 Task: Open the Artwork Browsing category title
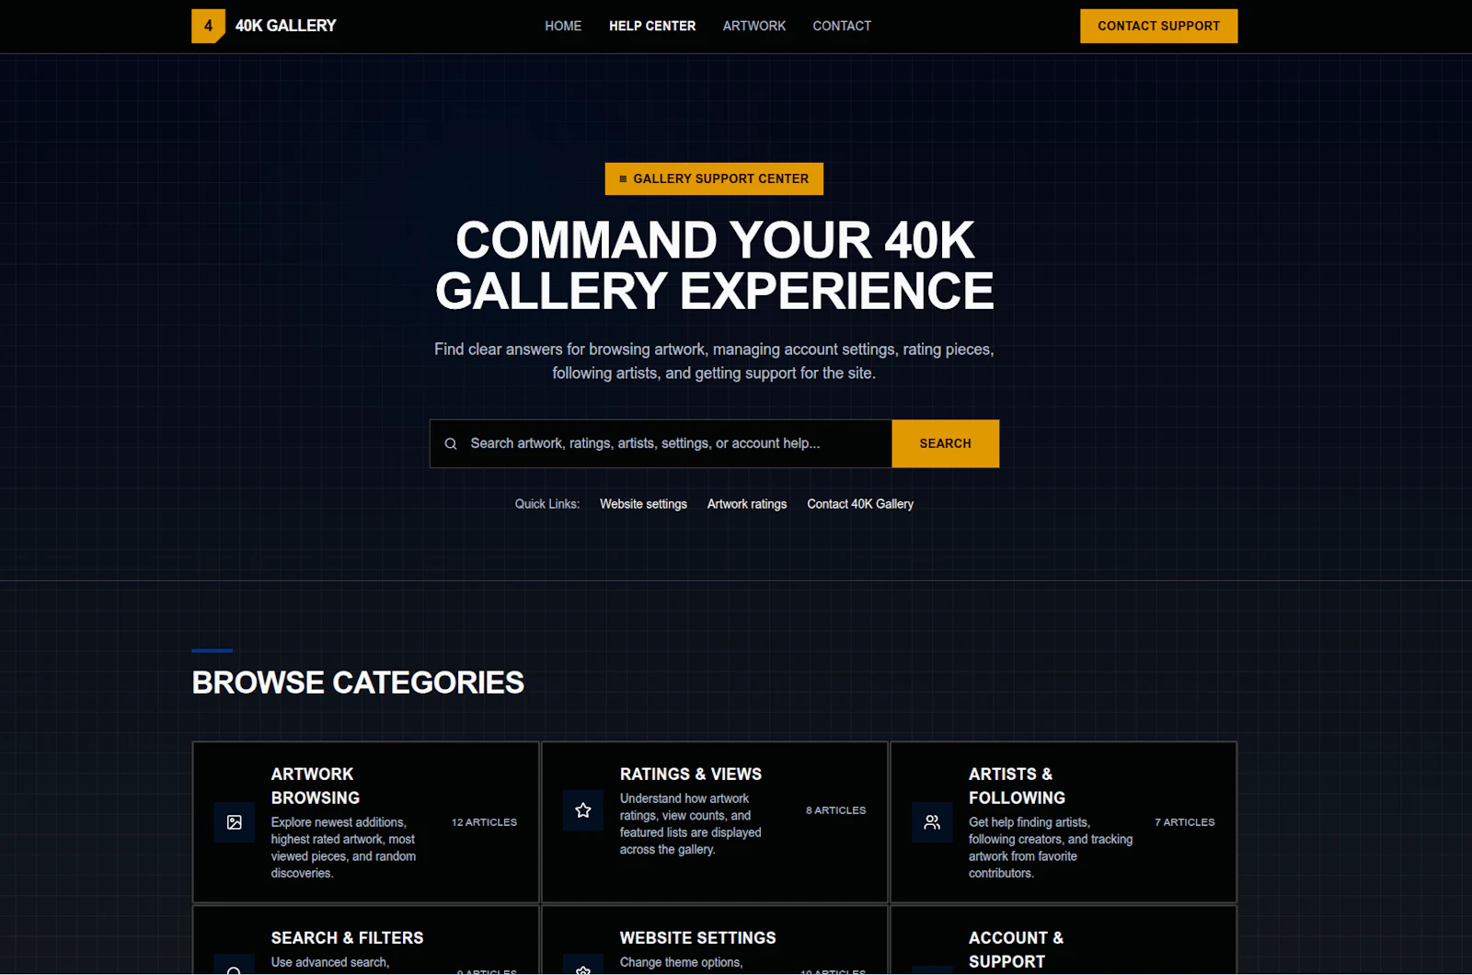pos(316,786)
